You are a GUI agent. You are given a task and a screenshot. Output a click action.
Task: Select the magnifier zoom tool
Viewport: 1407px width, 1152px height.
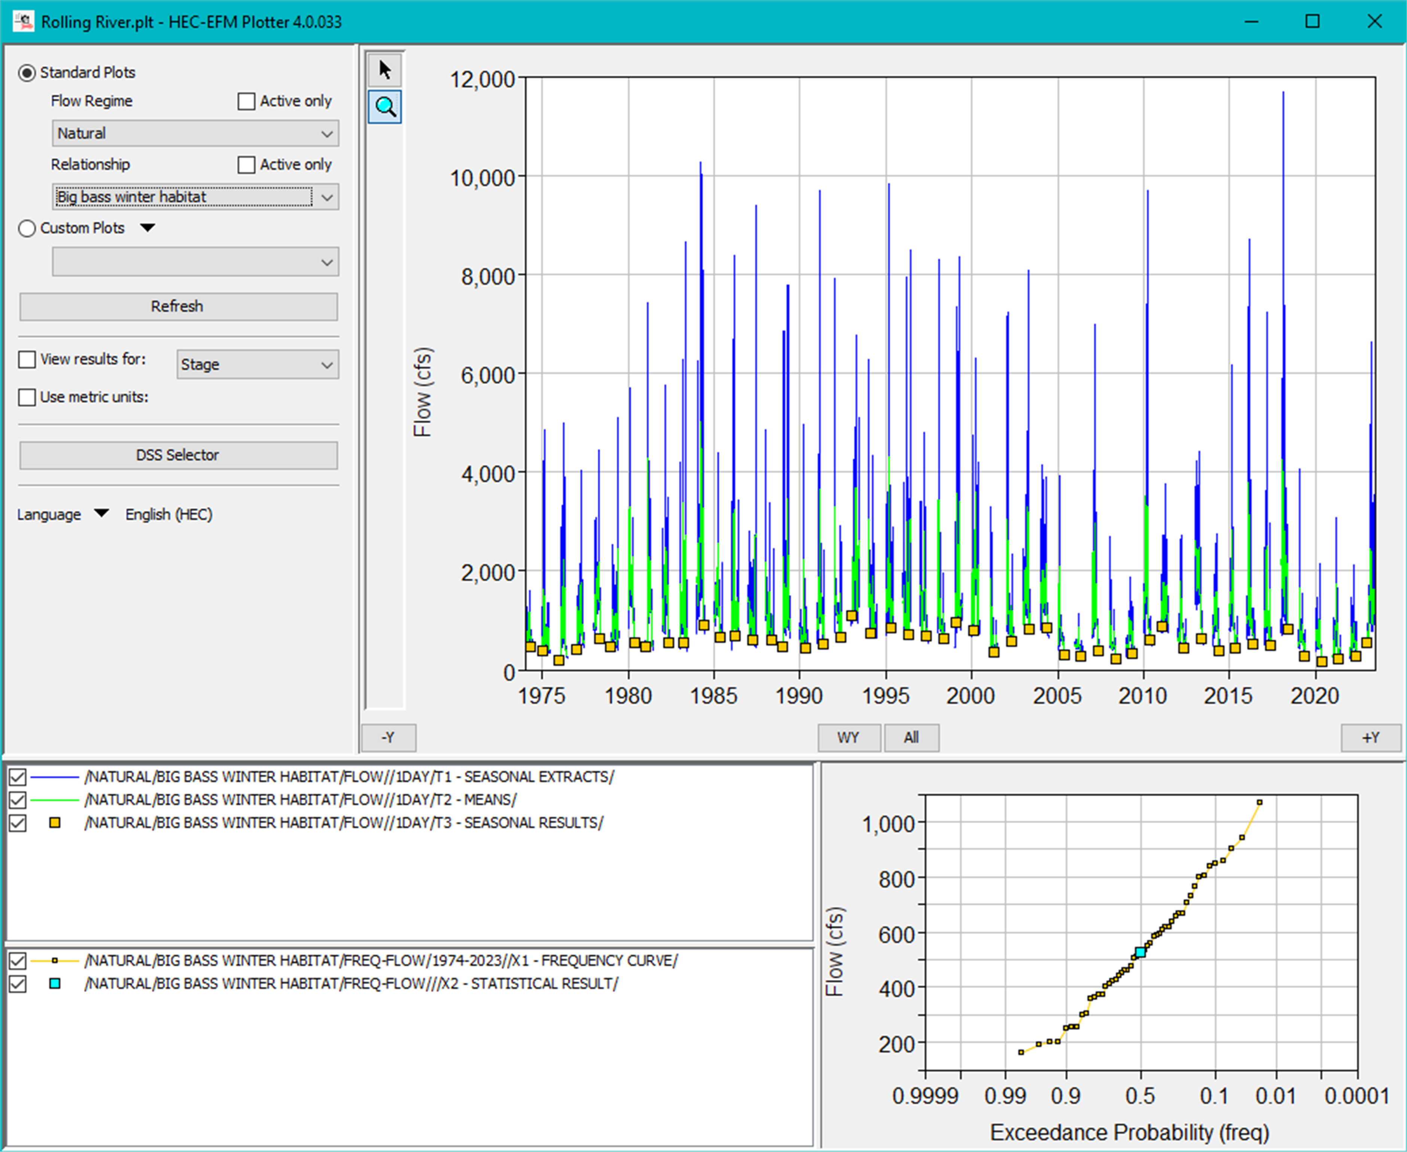[385, 107]
